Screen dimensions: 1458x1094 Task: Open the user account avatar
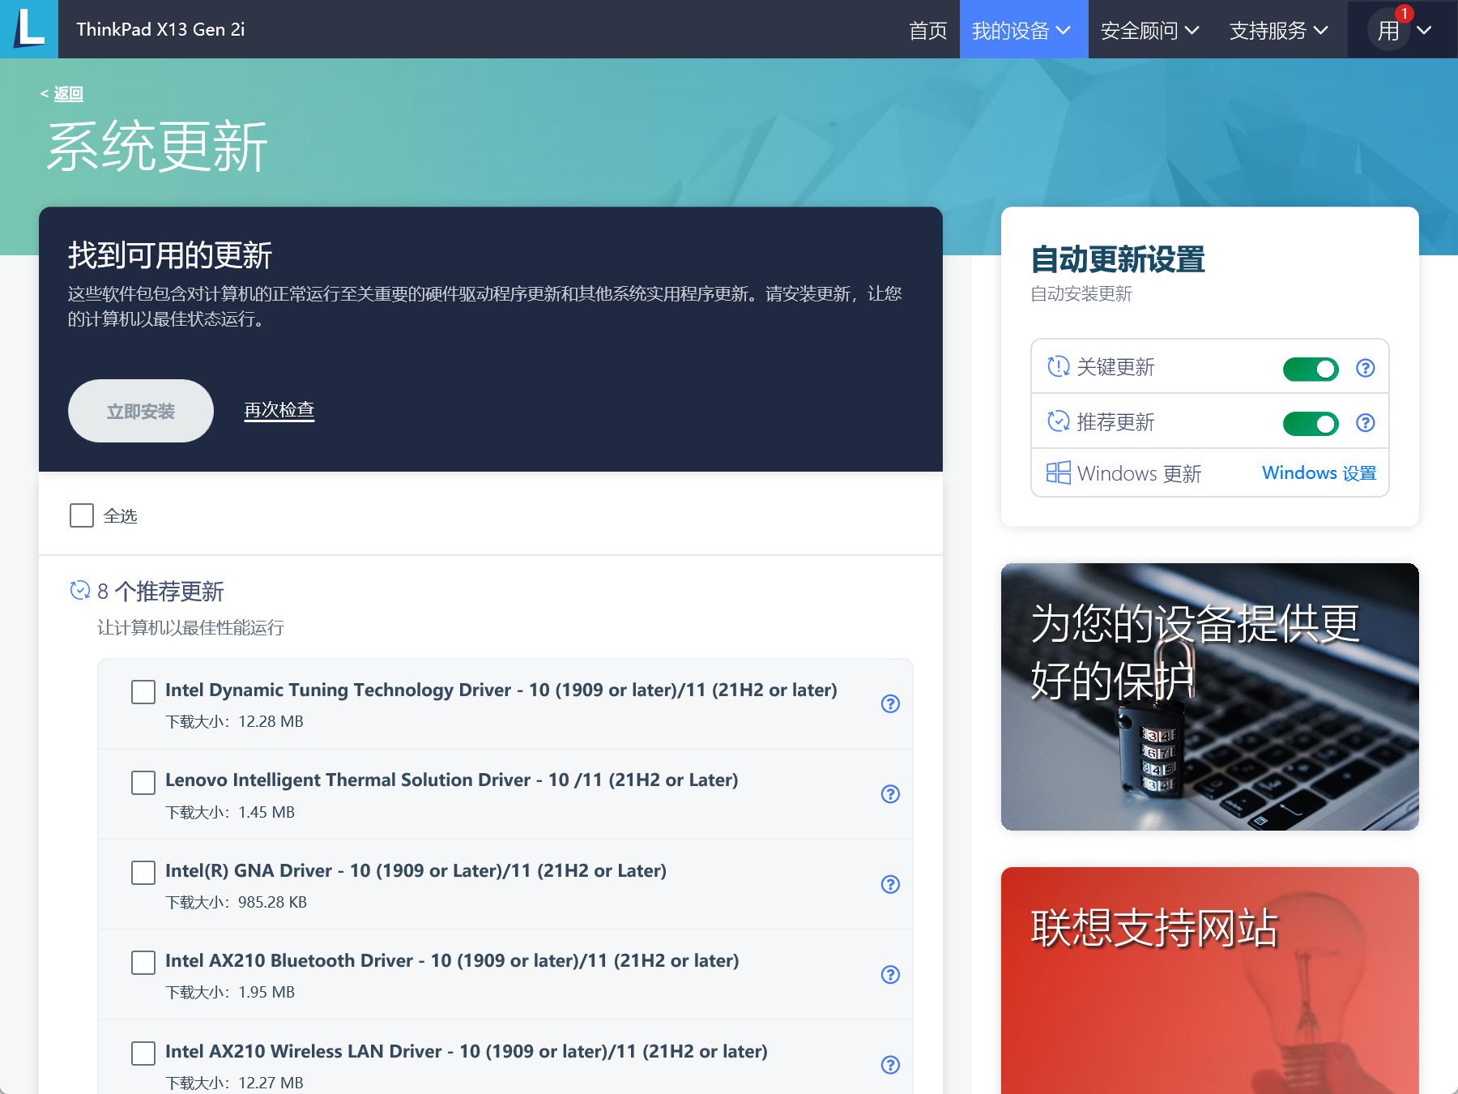[x=1389, y=30]
